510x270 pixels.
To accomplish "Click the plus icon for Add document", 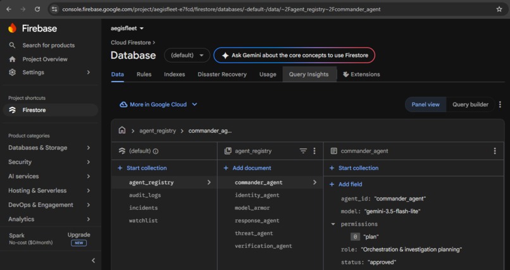I will point(226,168).
